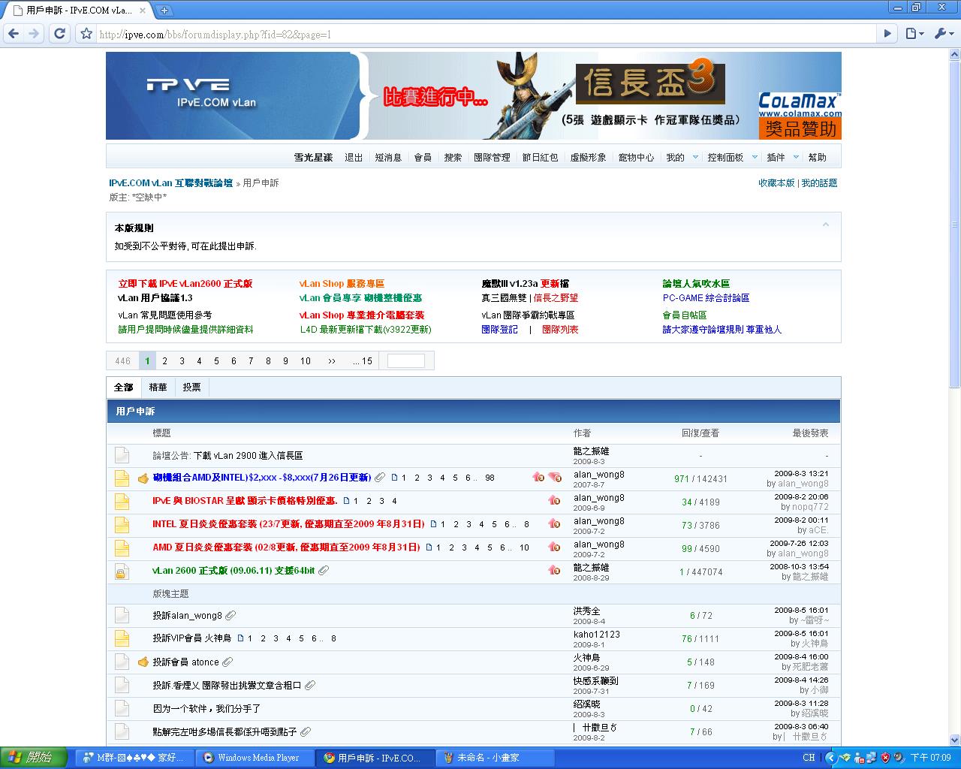Go to page 10 of the forum
This screenshot has height=769, width=961.
pyautogui.click(x=306, y=361)
